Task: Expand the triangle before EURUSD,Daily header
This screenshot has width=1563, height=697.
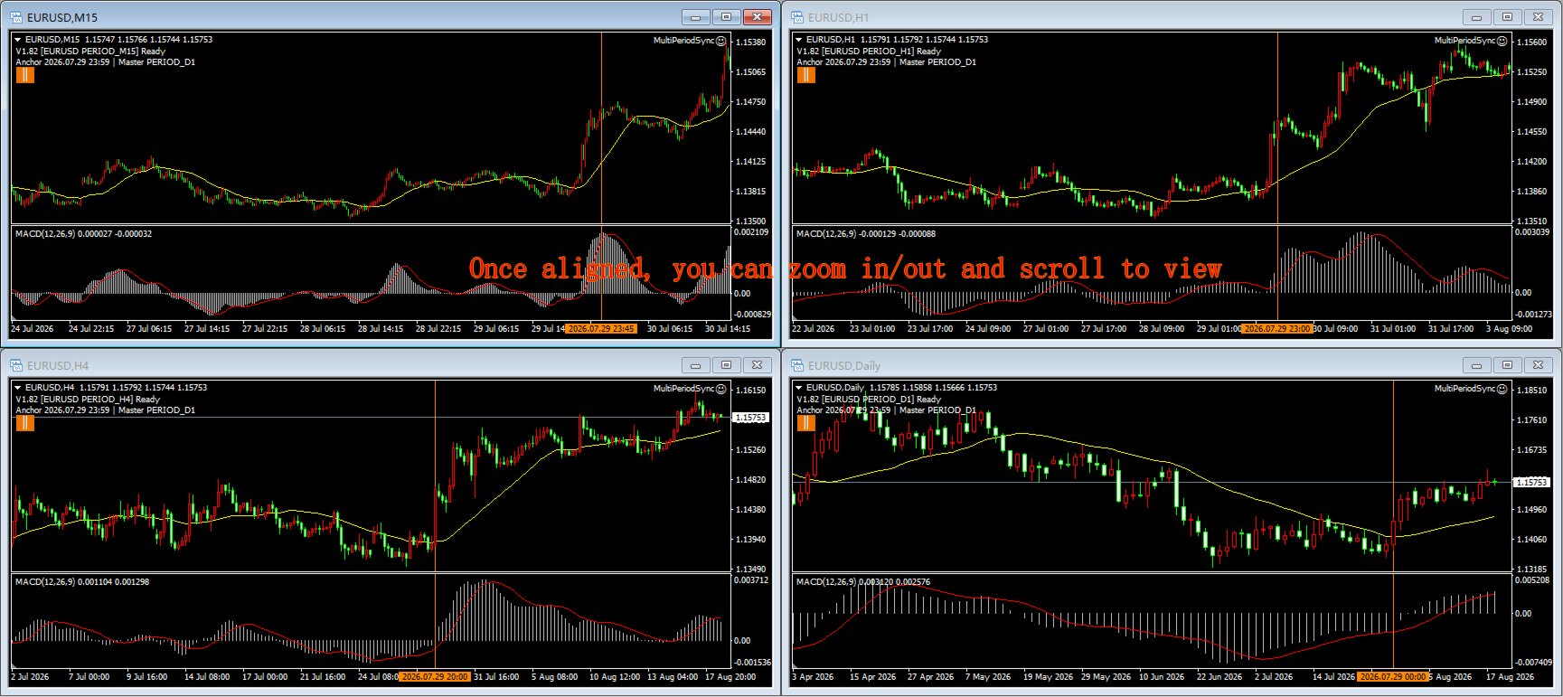Action: tap(799, 387)
